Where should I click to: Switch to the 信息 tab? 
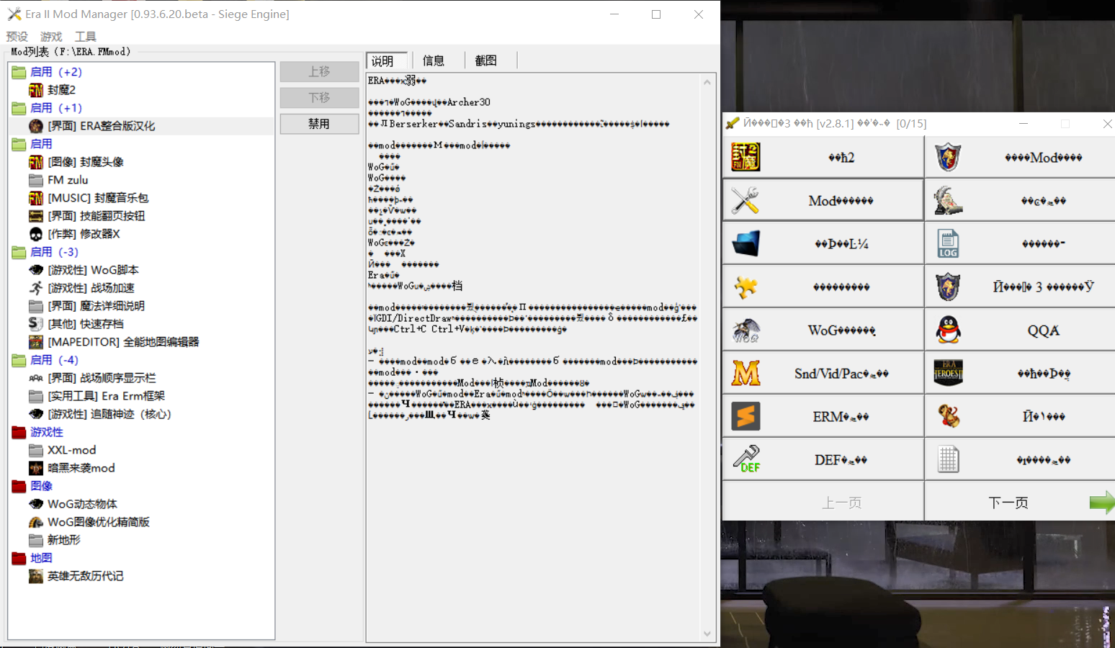pyautogui.click(x=434, y=61)
